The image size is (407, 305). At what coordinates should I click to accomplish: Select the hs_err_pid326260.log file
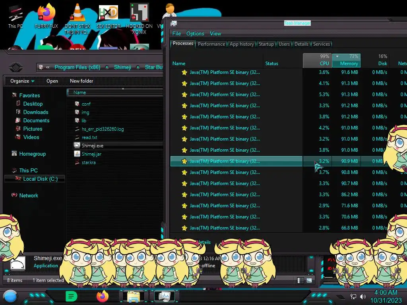point(103,129)
